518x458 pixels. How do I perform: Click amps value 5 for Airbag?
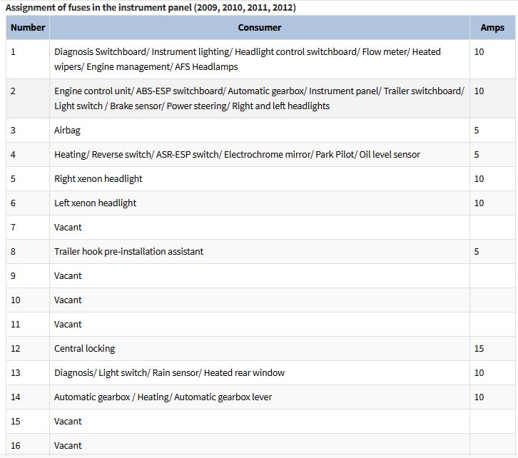pos(477,130)
